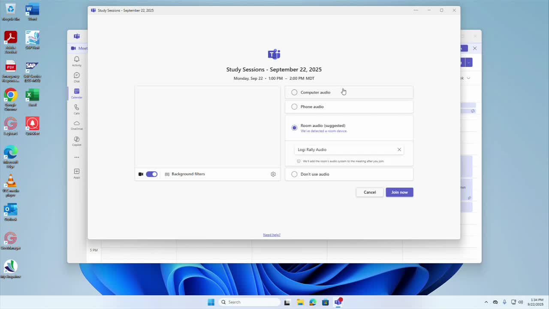Open the Need help? link
The image size is (549, 309).
271,235
